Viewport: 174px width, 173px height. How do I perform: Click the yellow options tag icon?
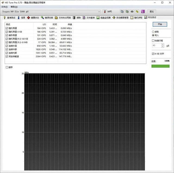coord(137,11)
